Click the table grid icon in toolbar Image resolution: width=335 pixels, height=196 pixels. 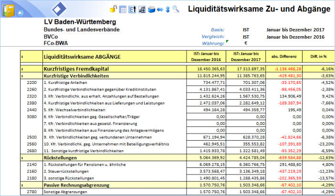click(x=122, y=9)
